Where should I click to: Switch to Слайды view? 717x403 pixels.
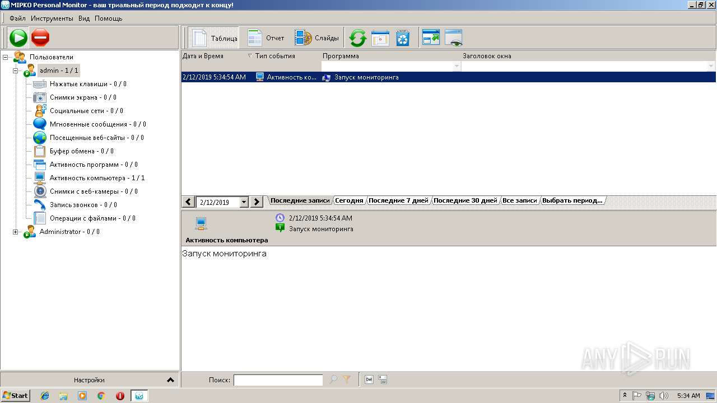click(317, 38)
